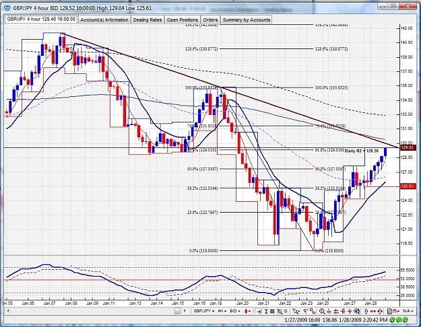Click the Jan.07 date label
This screenshot has width=421, height=327.
tap(49, 303)
